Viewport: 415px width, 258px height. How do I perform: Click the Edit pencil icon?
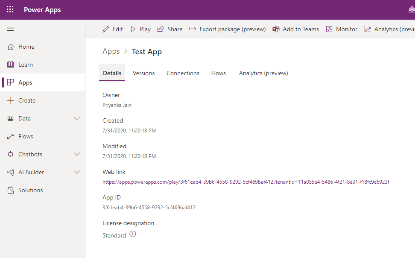point(106,29)
